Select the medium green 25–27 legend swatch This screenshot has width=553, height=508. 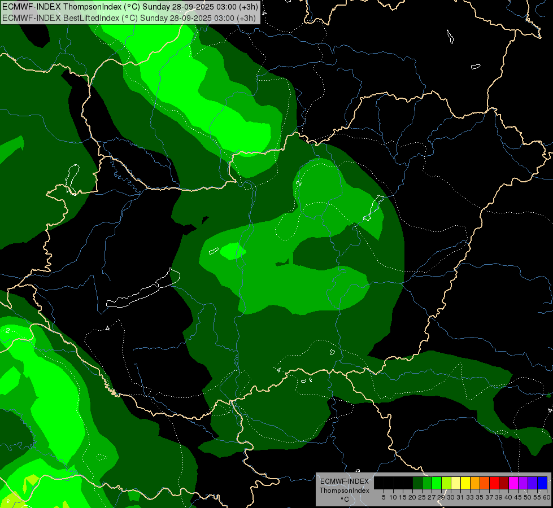click(427, 483)
